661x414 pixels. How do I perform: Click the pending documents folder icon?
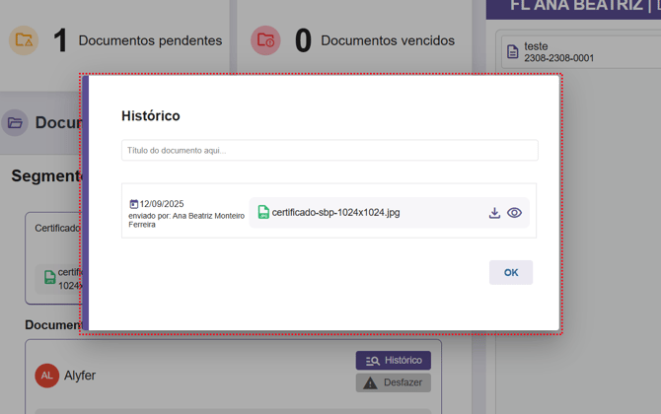[x=24, y=40]
